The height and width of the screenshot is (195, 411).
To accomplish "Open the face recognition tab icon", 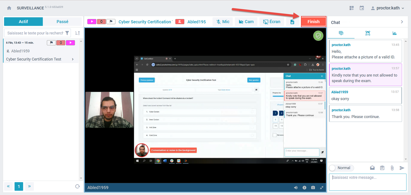I will [368, 33].
